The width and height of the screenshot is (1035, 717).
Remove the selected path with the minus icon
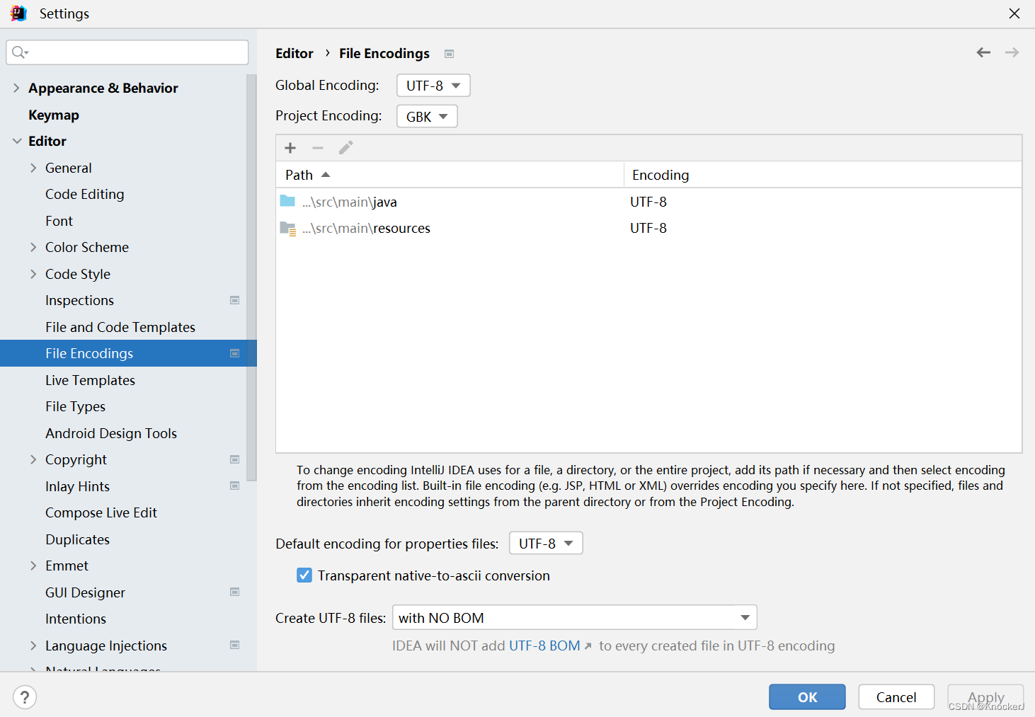pos(318,148)
